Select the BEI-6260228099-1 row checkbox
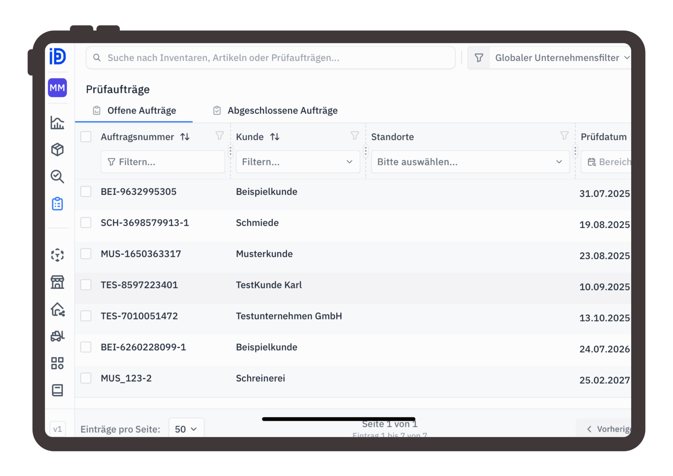 tap(86, 347)
